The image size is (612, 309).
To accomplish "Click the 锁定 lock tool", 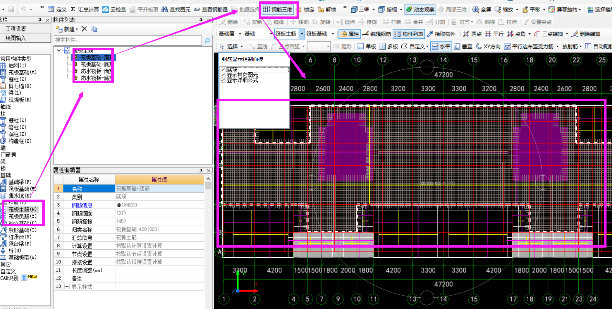I will pyautogui.click(x=305, y=10).
